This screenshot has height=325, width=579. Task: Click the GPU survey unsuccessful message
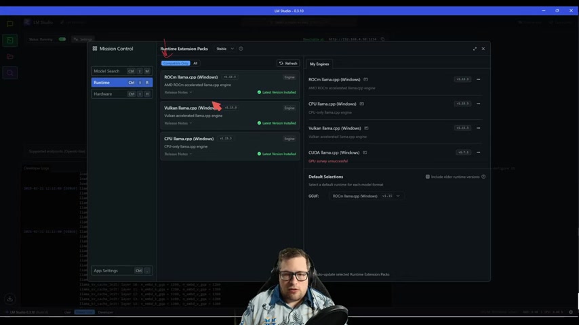click(328, 161)
